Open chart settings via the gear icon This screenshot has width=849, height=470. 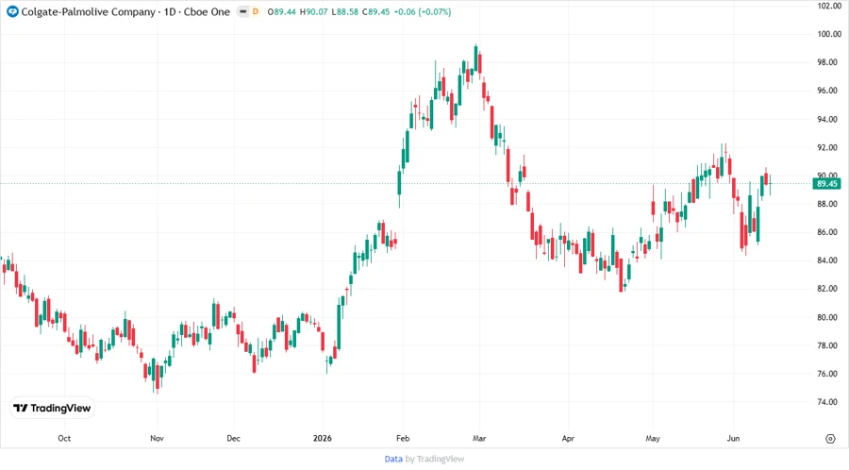(830, 439)
